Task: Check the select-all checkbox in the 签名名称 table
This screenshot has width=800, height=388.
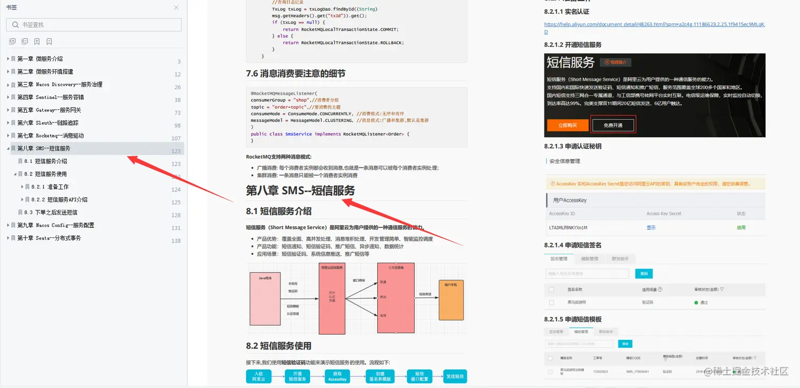Action: point(552,289)
